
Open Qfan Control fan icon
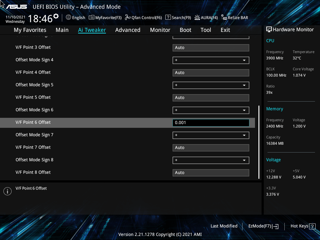[128, 17]
